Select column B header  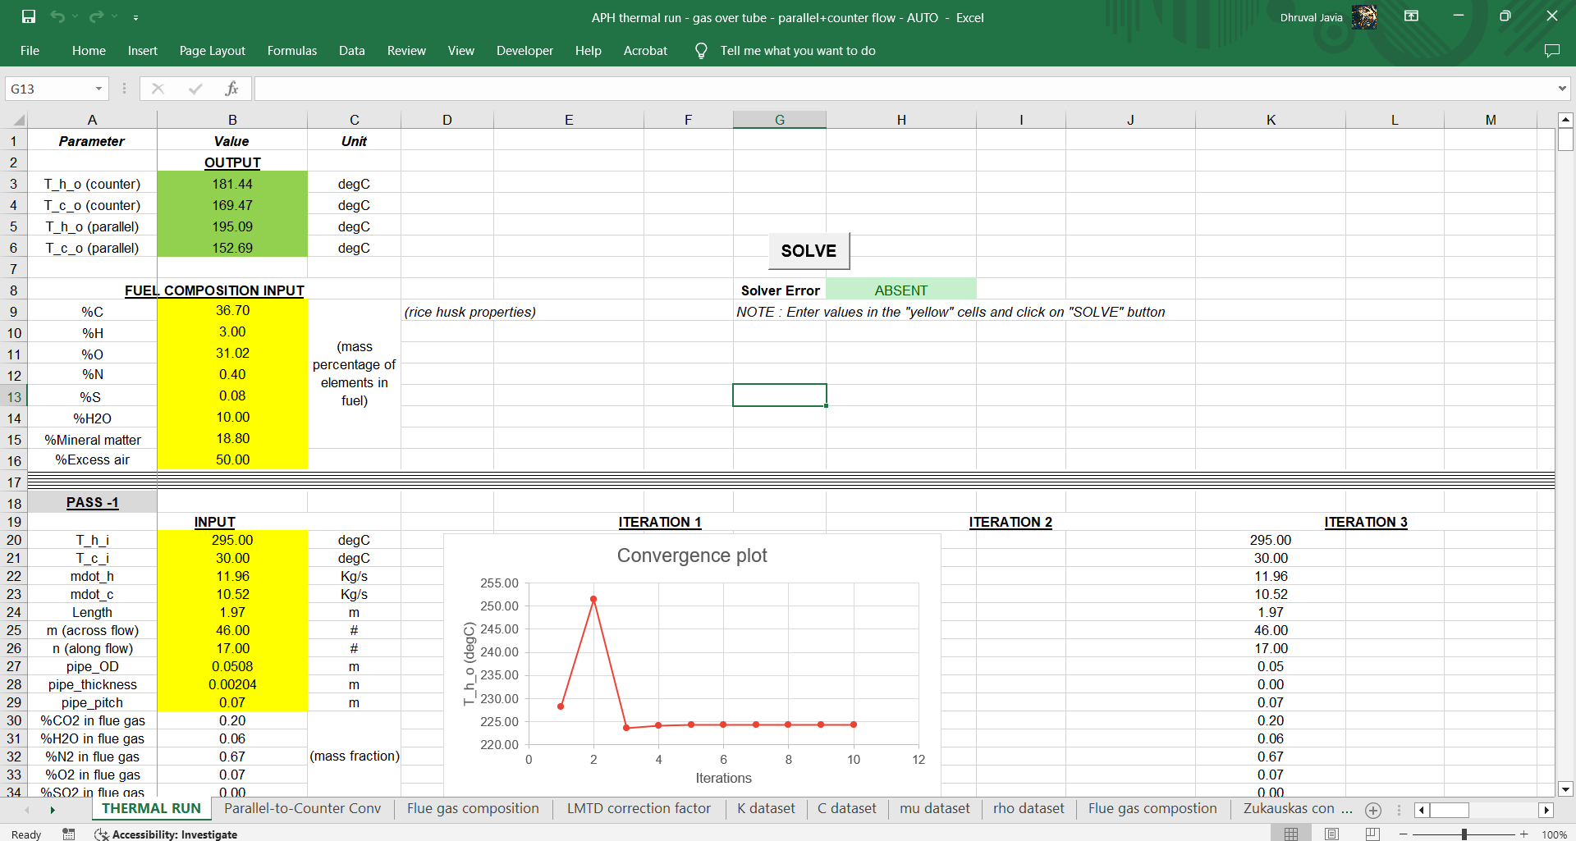point(232,120)
